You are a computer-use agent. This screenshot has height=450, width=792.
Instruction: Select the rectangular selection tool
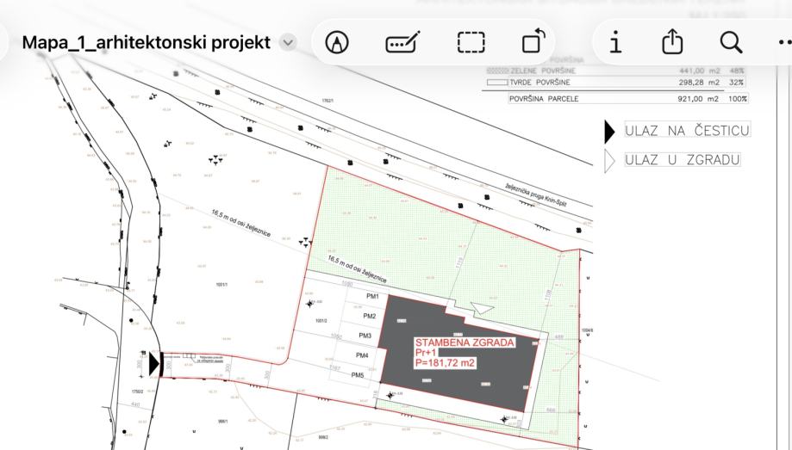click(471, 42)
